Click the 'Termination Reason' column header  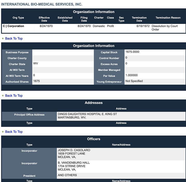pyautogui.click(x=168, y=18)
